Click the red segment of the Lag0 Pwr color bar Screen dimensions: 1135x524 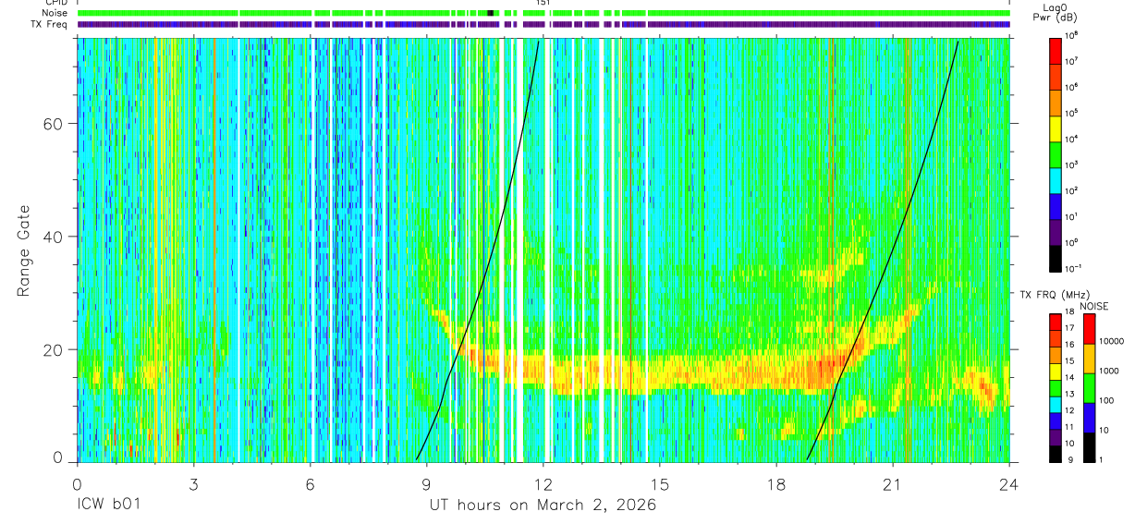coord(1055,50)
